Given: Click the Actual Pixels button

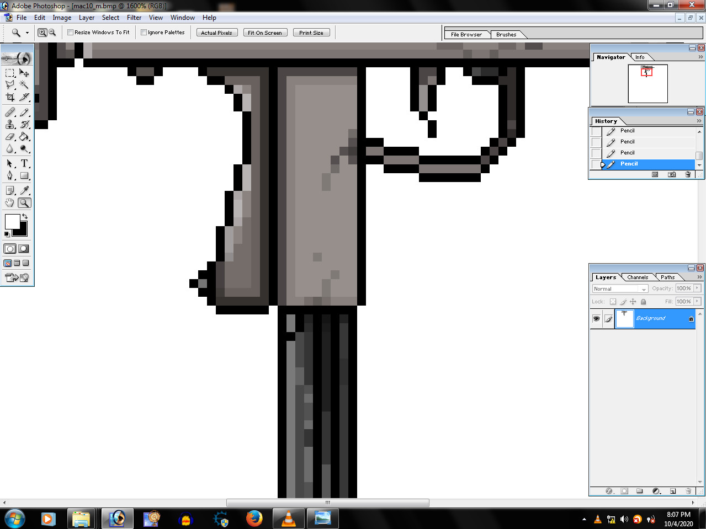Looking at the screenshot, I should click(x=217, y=33).
